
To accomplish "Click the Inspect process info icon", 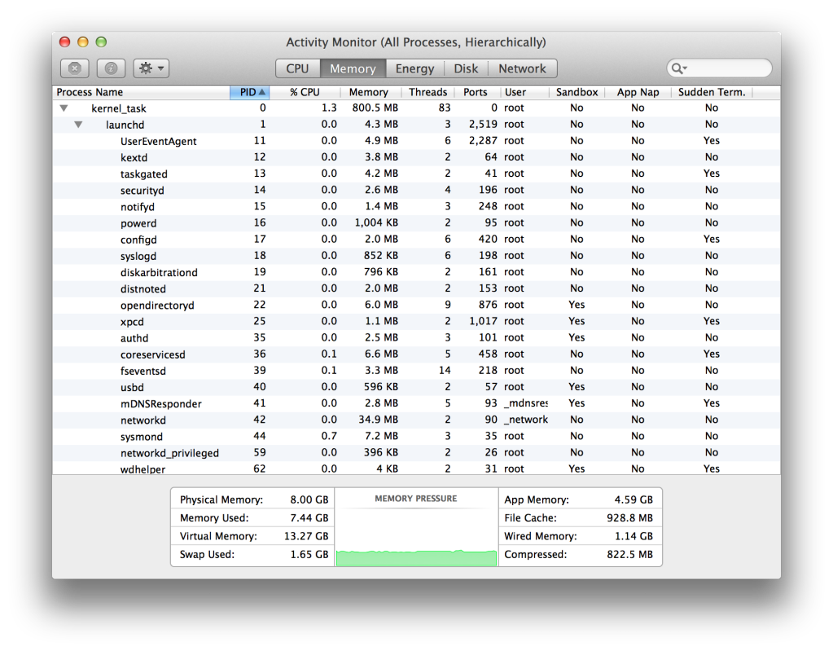I will [x=111, y=68].
